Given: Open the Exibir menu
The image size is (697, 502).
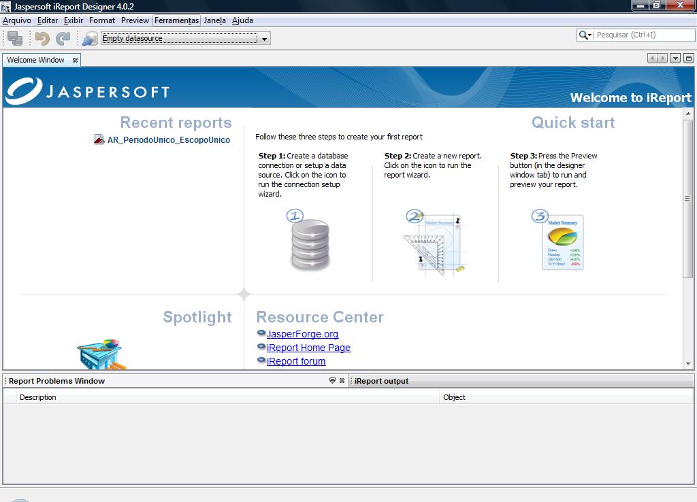Looking at the screenshot, I should [x=74, y=20].
